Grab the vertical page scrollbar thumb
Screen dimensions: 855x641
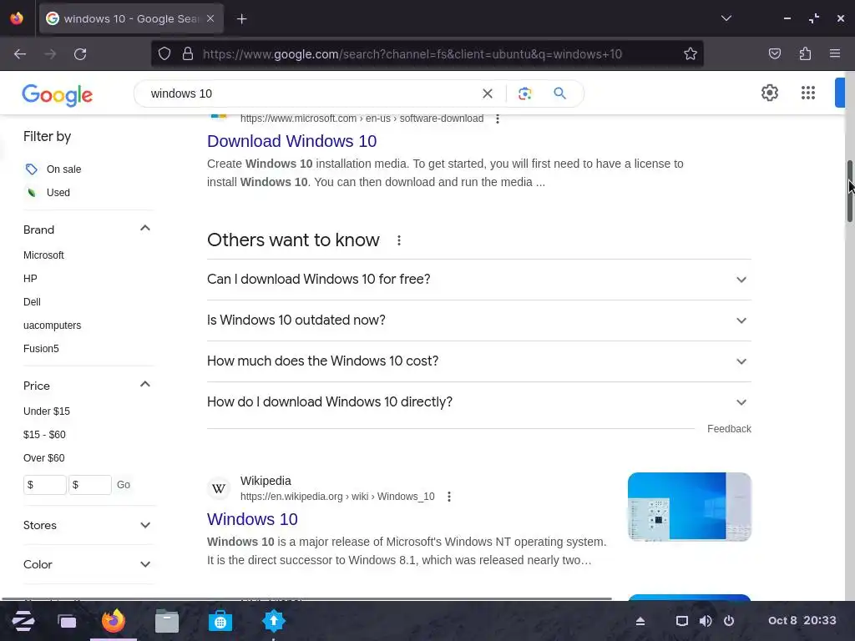[x=849, y=191]
